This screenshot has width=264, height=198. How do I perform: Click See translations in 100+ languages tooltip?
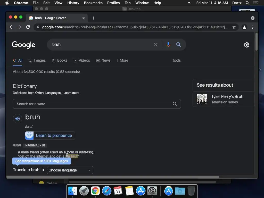pos(42,161)
